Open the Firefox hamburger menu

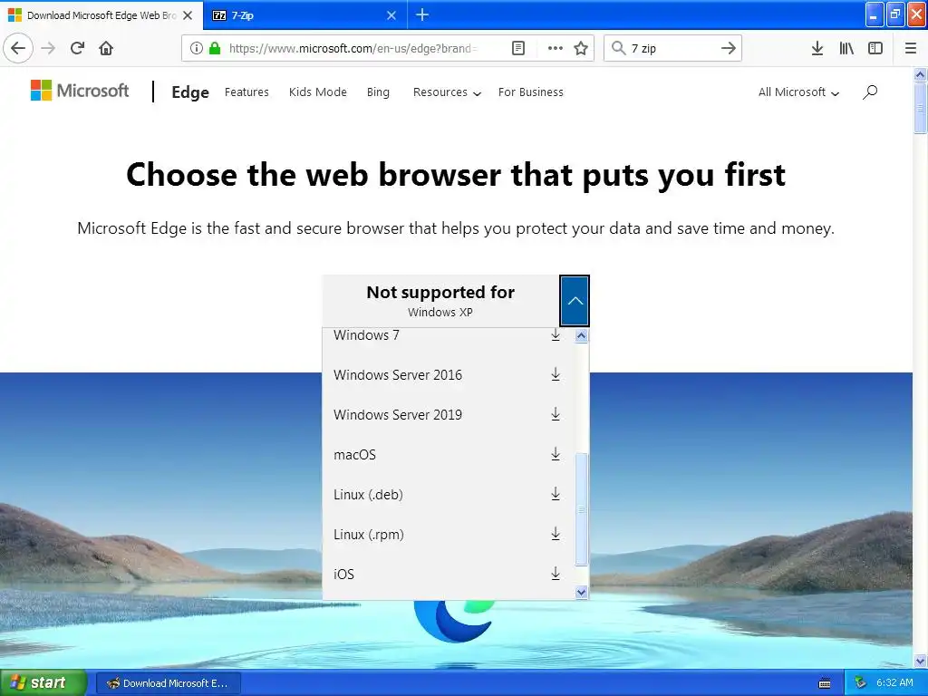click(x=911, y=48)
